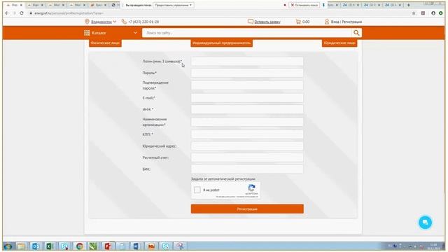Open the blue chat bubble widget
The width and height of the screenshot is (448, 252).
point(425,223)
